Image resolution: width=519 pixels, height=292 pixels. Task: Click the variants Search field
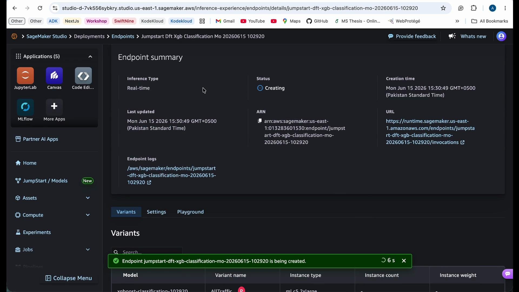tap(147, 251)
